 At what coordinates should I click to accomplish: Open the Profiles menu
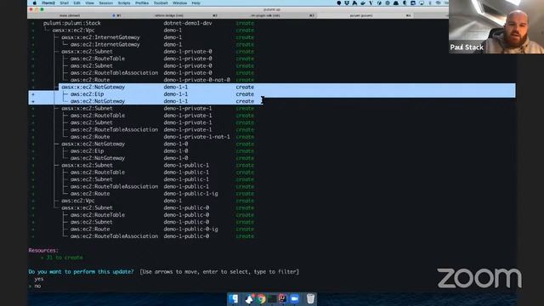(142, 3)
